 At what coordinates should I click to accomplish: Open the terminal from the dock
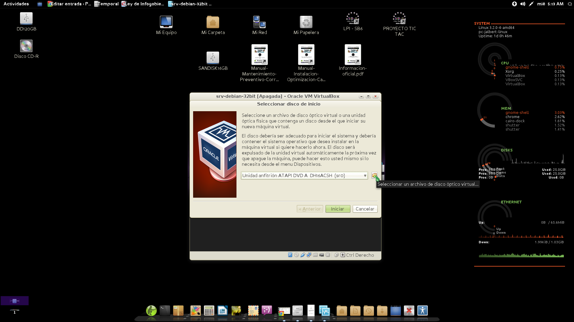tap(165, 311)
